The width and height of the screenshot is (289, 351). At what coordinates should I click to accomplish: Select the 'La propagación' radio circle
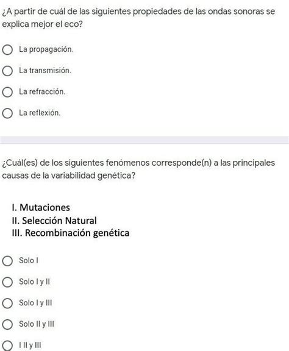click(x=7, y=49)
